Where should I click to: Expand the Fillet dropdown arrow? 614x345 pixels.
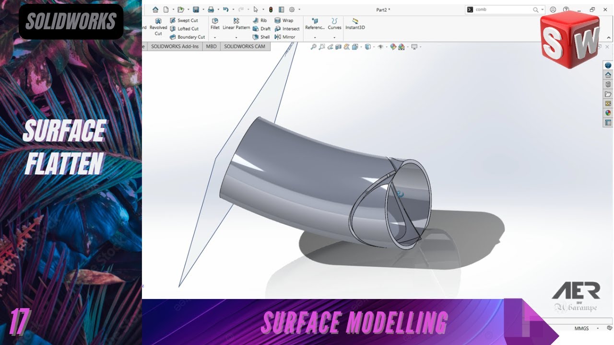tap(215, 37)
